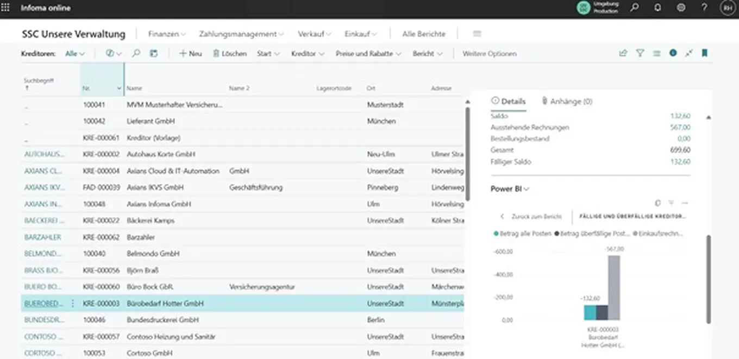Screen dimensions: 739x359
Task: Click the search magnifier in top bar
Action: (634, 8)
